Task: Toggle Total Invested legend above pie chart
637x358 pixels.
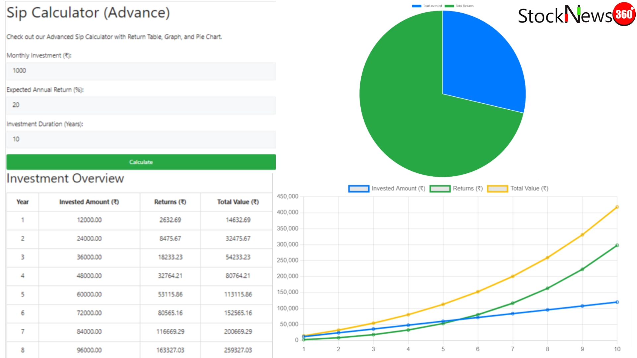Action: 427,6
